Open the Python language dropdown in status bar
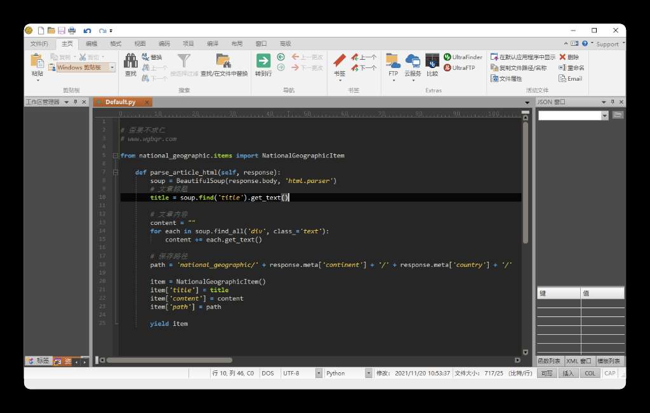650x413 pixels. pos(368,373)
